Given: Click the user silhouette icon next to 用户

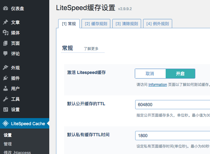Looking at the screenshot, I should pyautogui.click(x=6, y=88).
